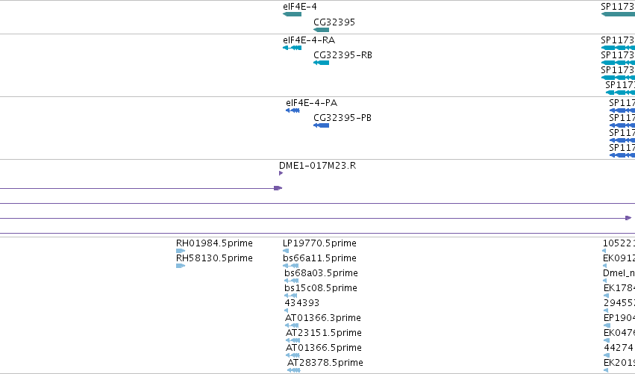Select the 434393 feature arrowhead

point(287,311)
